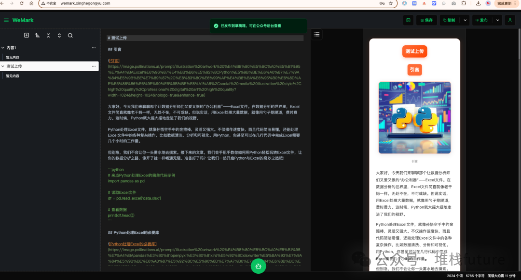Select the sort order icon in the sidebar

[x=37, y=35]
